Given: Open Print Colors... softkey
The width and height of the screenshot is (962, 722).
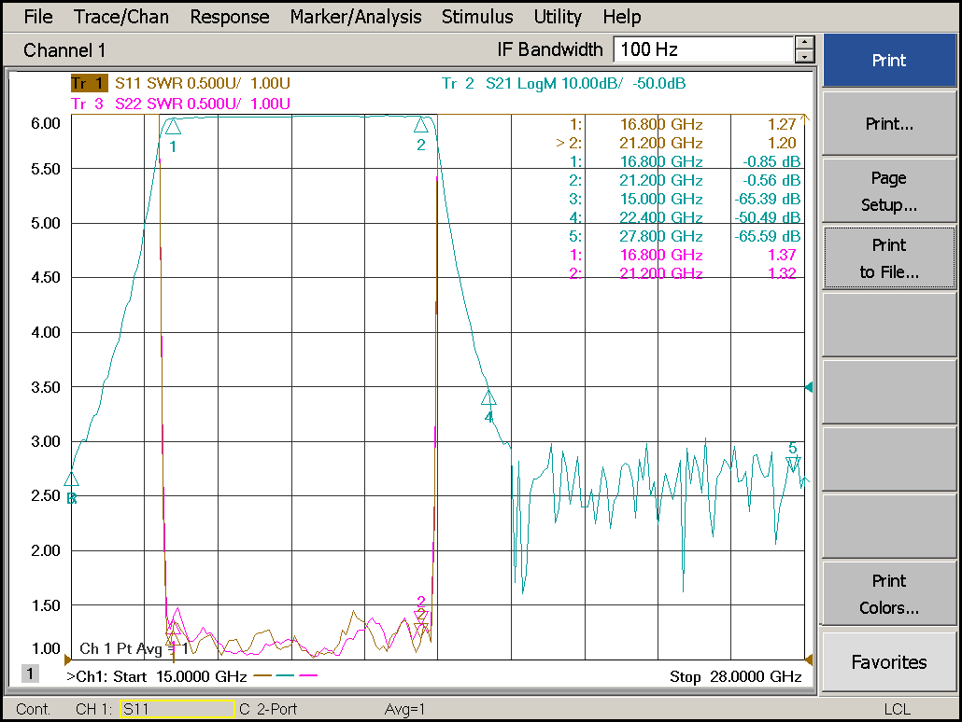Looking at the screenshot, I should (x=888, y=594).
